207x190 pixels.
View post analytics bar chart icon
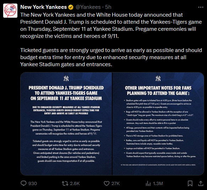148,183
